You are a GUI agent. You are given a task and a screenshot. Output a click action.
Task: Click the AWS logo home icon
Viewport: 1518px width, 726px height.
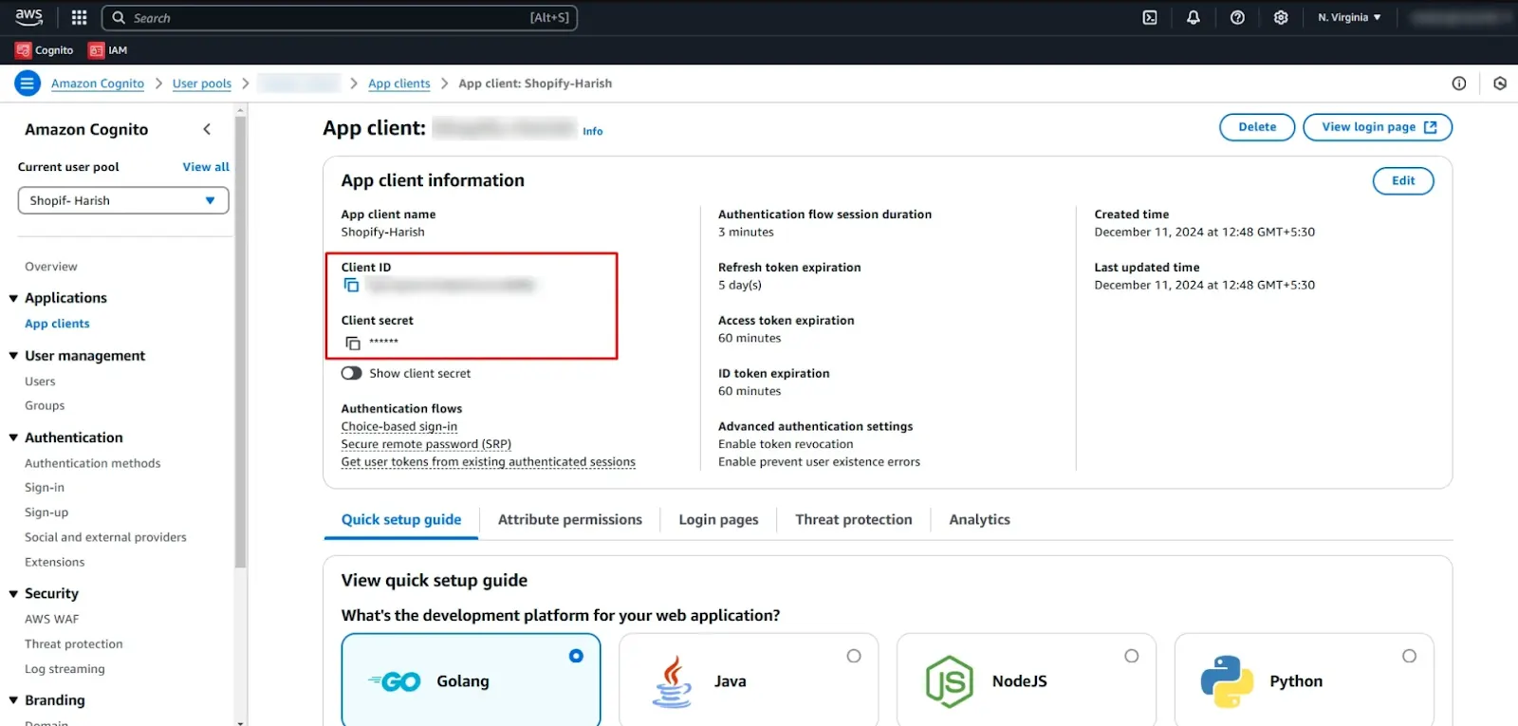point(29,17)
